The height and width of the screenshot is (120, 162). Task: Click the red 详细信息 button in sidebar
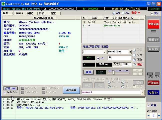point(153,83)
